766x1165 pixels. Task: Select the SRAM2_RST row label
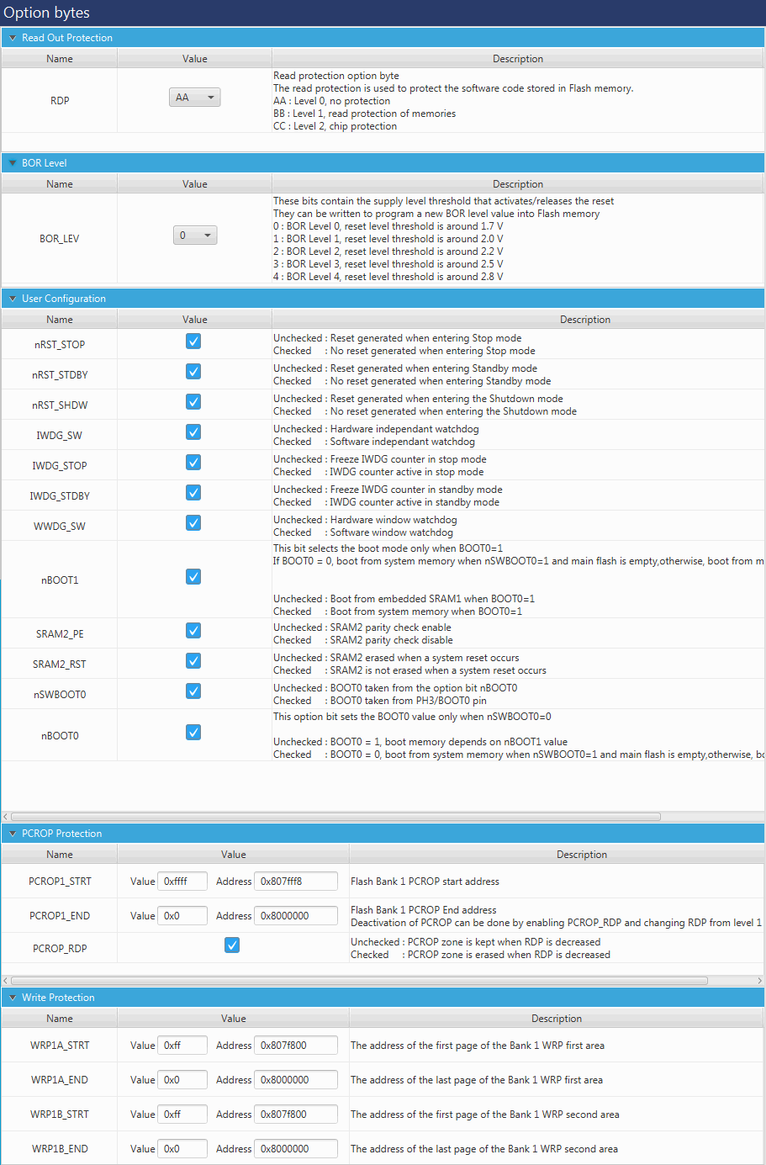pos(60,665)
